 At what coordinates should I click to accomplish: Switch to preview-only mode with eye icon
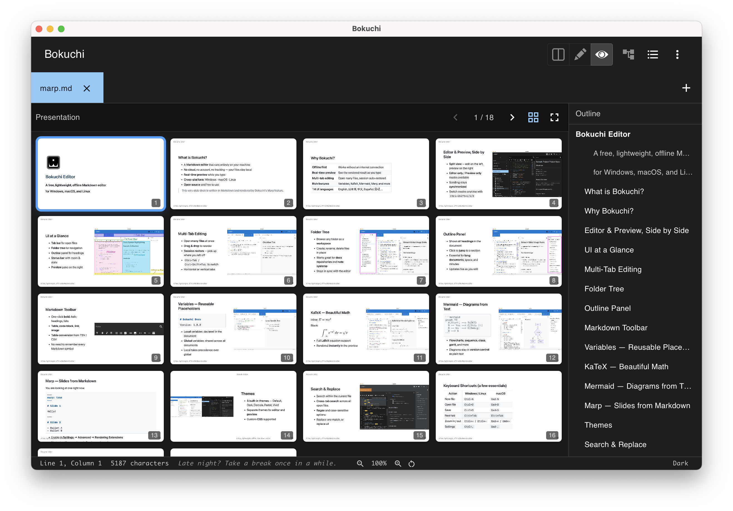[601, 54]
